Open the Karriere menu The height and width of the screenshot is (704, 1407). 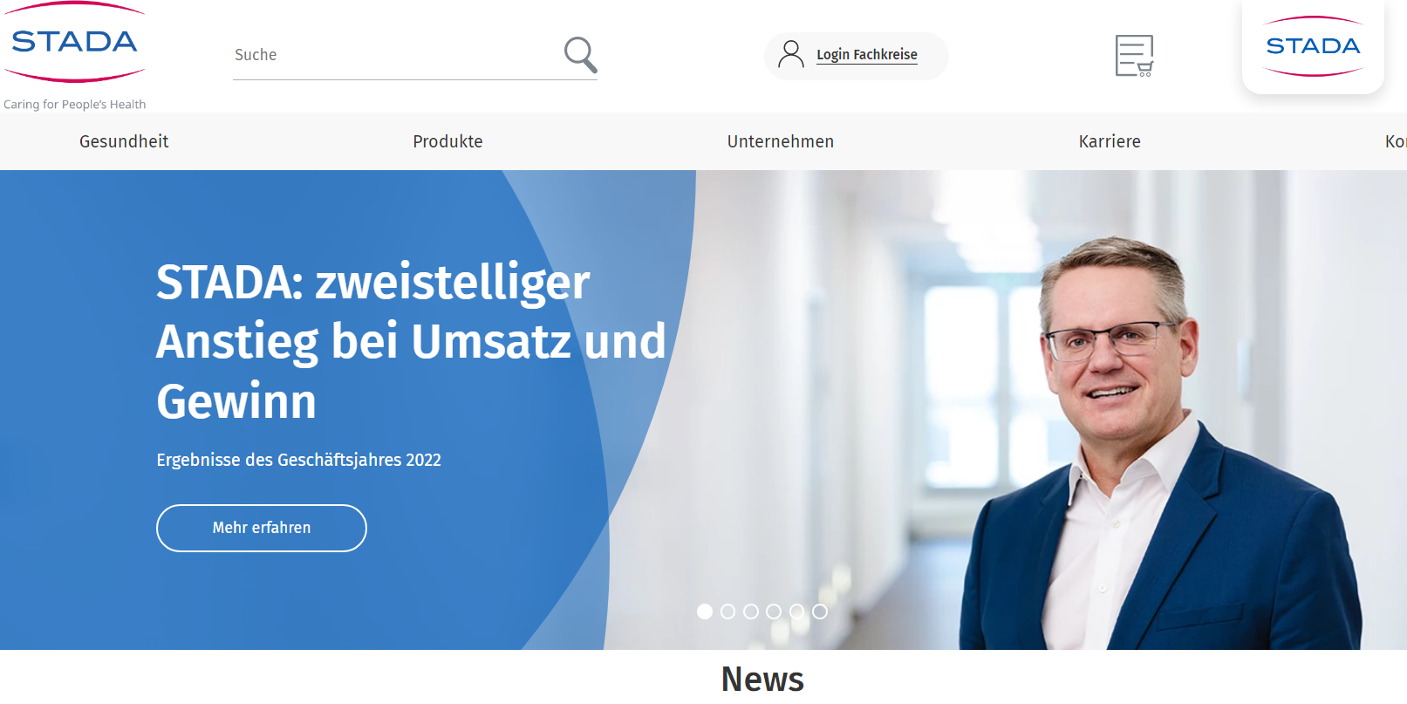(1110, 141)
